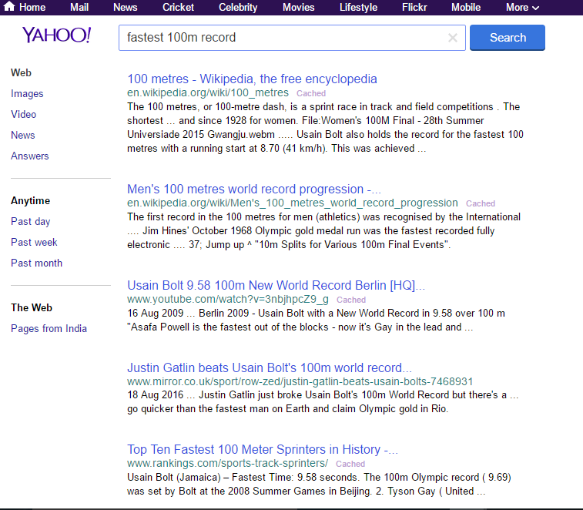
Task: Switch to News results in sidebar
Action: point(22,135)
